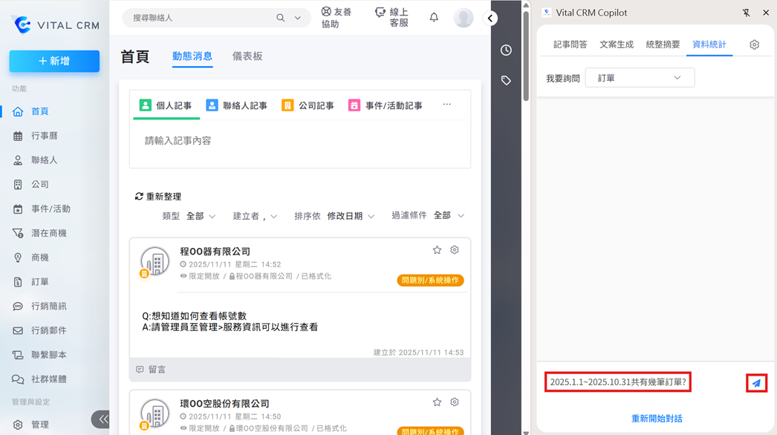Expand the 我要詢問 訂單 dropdown
The height and width of the screenshot is (435, 777).
[x=640, y=78]
